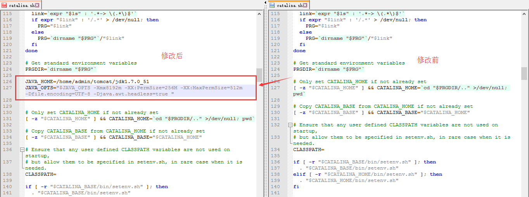Collapse the fold at line 132 in right pane
529x197 pixels.
[290, 125]
